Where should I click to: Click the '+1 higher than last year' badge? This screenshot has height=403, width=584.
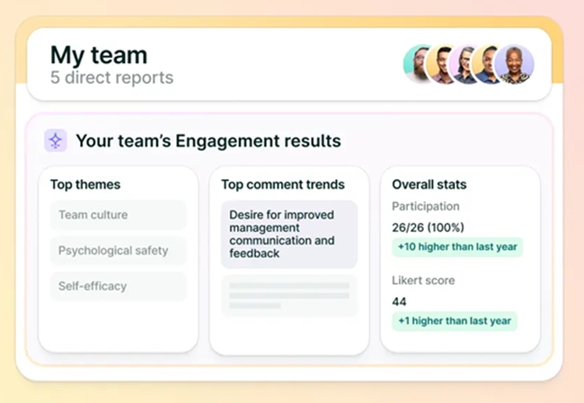point(455,321)
